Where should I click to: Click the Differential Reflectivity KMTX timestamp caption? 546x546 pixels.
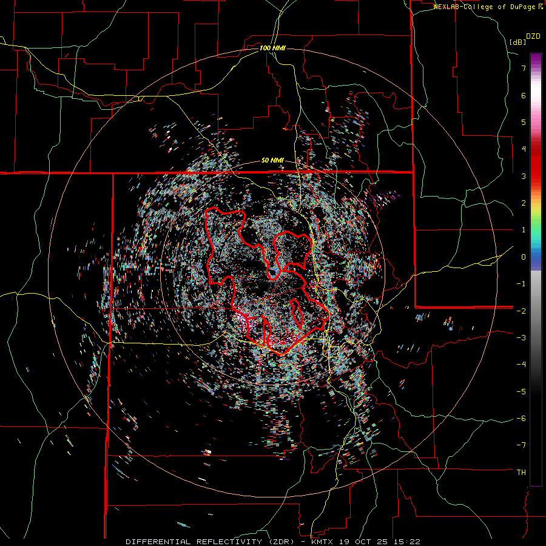(273, 542)
